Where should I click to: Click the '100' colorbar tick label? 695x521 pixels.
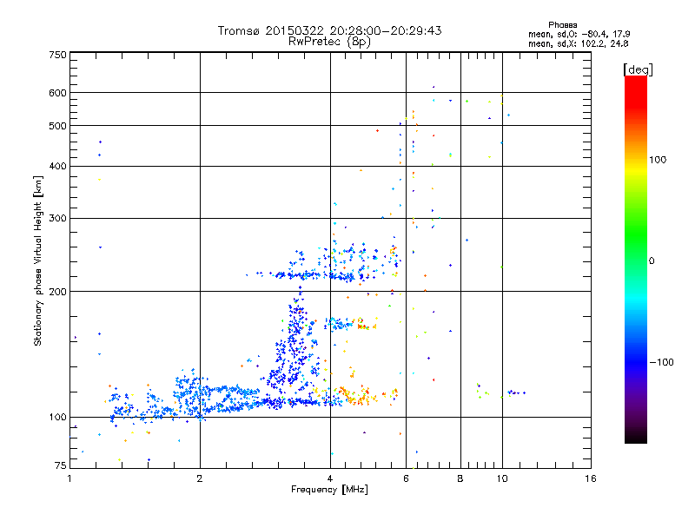pos(658,160)
